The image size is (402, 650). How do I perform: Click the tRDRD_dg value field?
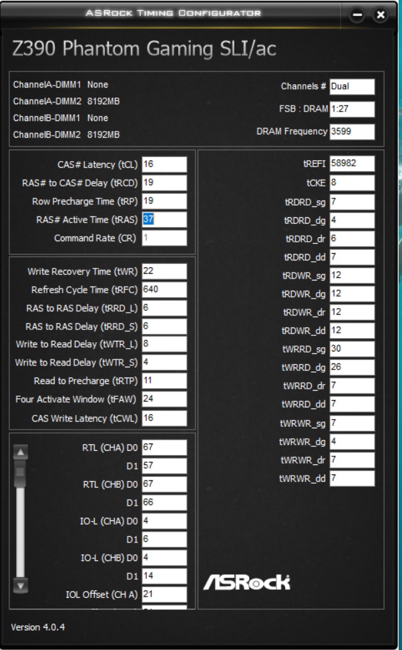pyautogui.click(x=353, y=220)
